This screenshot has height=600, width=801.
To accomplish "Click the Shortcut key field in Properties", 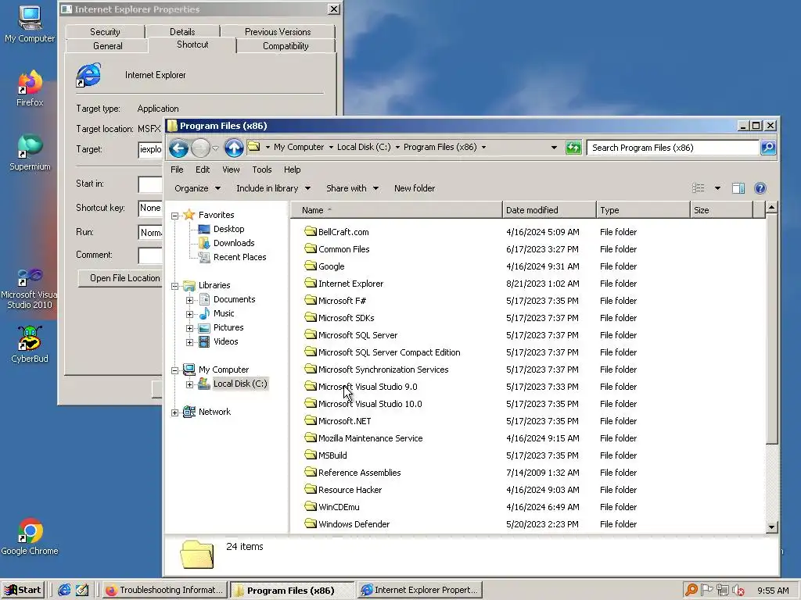I will 150,208.
